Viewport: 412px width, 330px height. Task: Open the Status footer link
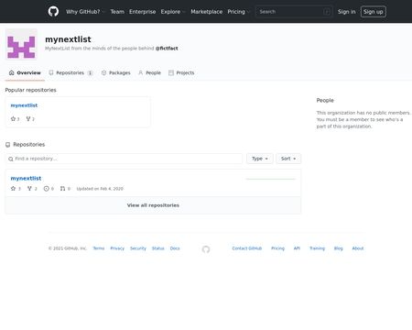click(x=158, y=248)
